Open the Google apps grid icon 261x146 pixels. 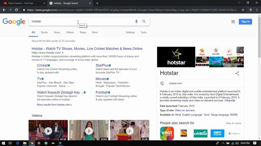[x=233, y=21]
